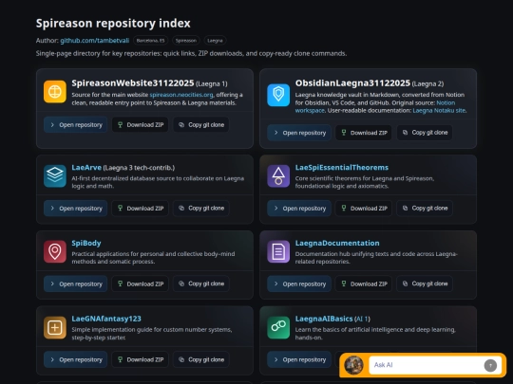The width and height of the screenshot is (513, 384).
Task: Copy git clone for SpireasonWebsite31122025
Action: click(x=200, y=125)
